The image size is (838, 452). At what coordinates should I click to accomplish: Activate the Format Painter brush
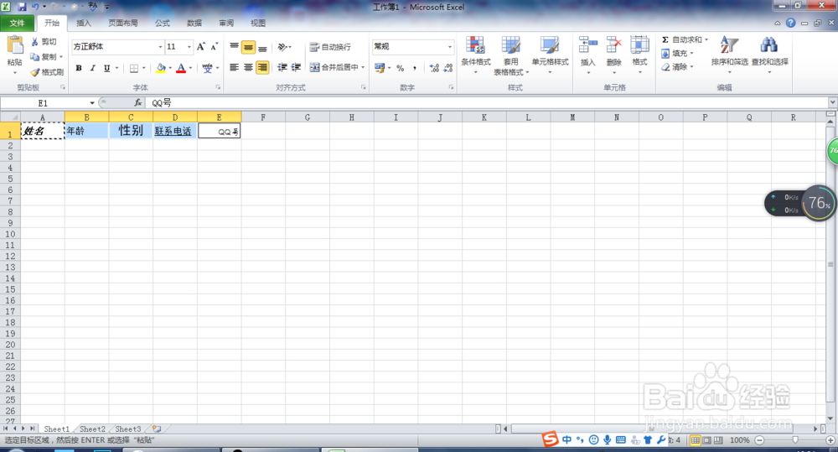click(x=46, y=71)
